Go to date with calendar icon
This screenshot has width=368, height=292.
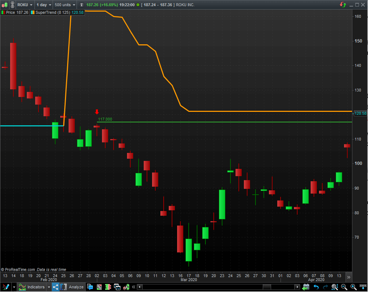pos(306,287)
